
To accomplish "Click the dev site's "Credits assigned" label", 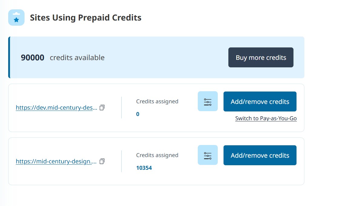I will pos(157,101).
